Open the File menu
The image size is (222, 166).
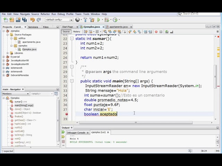coord(4,14)
